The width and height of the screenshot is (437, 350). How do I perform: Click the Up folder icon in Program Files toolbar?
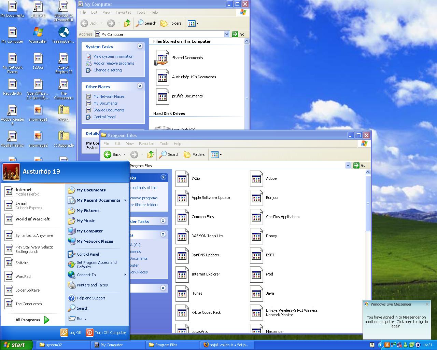tap(150, 154)
